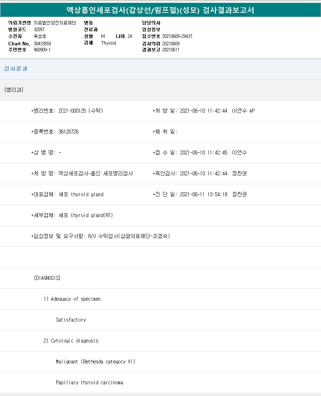Click Papillary thyroid carcinoma diagnosis
This screenshot has height=396, width=321.
click(89, 383)
